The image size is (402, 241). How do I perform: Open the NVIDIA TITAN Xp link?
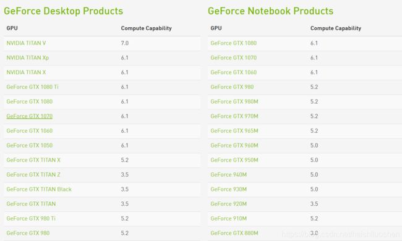pyautogui.click(x=28, y=57)
